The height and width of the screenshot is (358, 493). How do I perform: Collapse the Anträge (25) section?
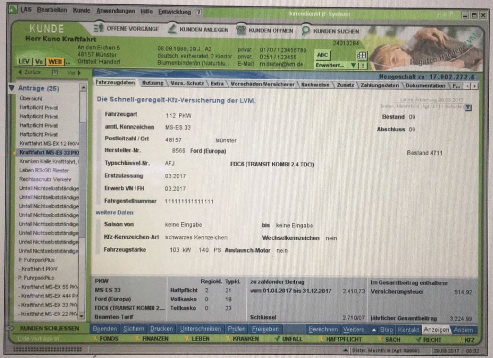point(12,88)
